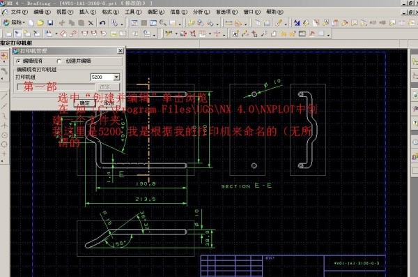Click the Fit view icon

[x=134, y=23]
